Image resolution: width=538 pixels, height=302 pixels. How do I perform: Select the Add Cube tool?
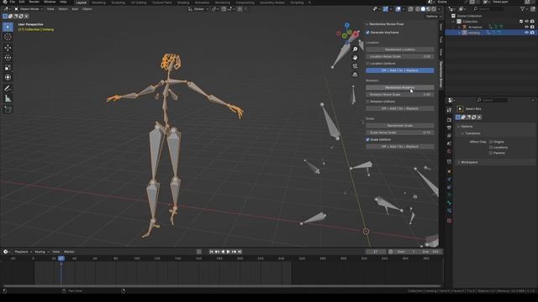pos(8,110)
